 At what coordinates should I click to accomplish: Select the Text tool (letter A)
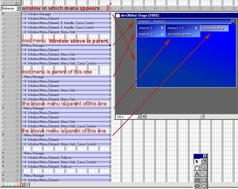point(197,174)
